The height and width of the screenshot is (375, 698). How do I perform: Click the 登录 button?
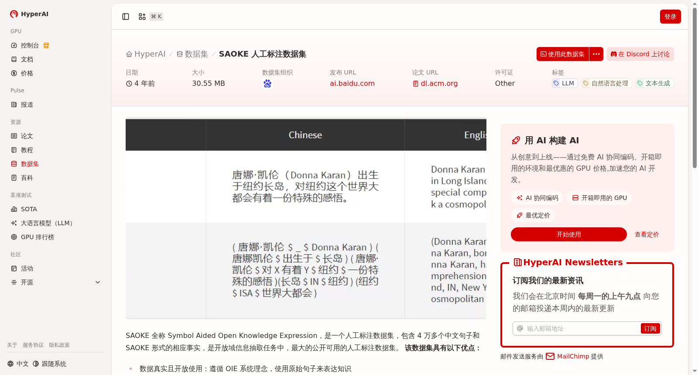[671, 17]
